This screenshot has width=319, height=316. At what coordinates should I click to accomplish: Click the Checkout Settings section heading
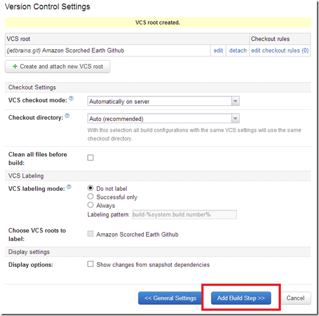pyautogui.click(x=32, y=87)
